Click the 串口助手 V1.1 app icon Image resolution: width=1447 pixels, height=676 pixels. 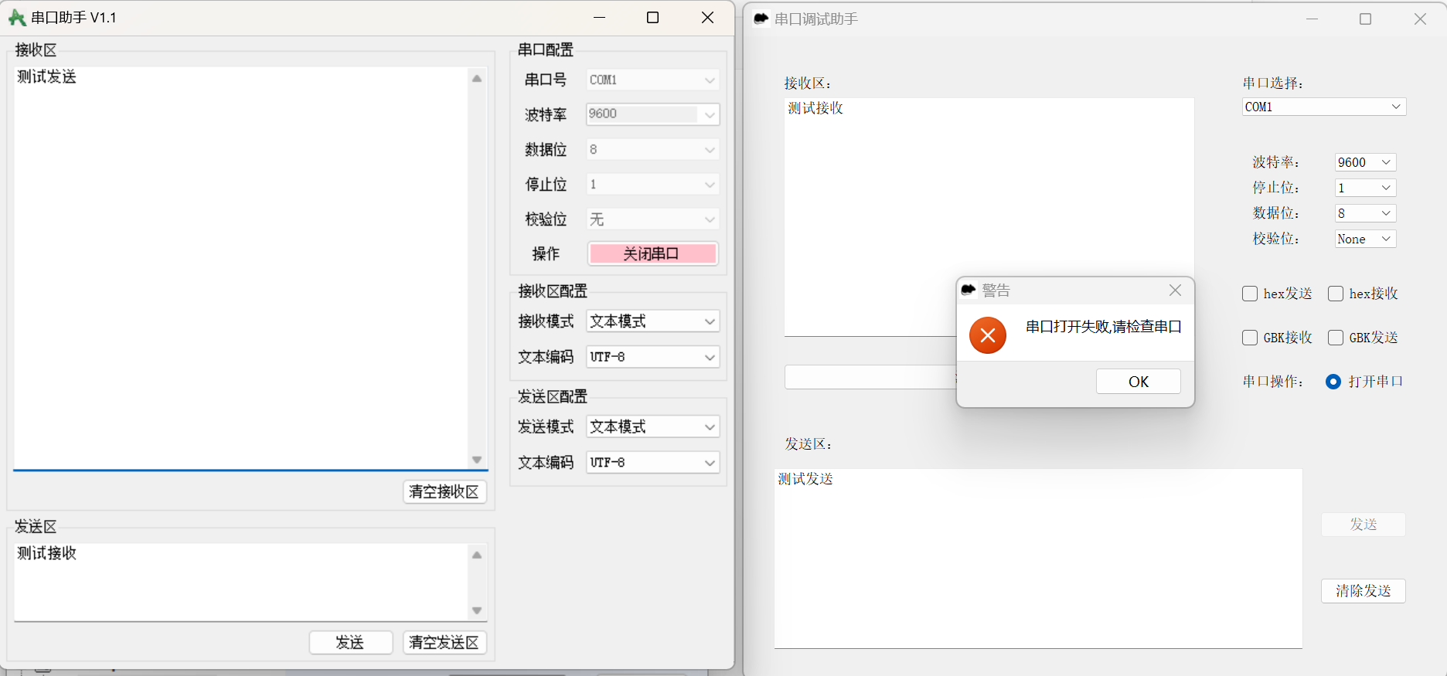(16, 18)
